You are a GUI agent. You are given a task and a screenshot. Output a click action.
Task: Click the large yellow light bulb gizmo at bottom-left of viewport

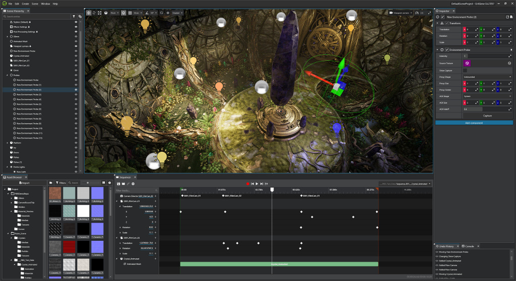pos(162,157)
